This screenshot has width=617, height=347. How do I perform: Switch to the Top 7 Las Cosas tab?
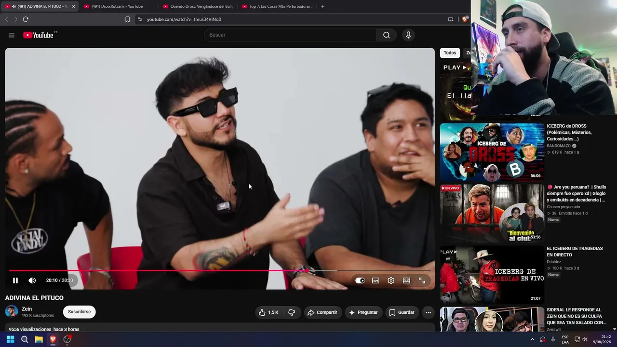[277, 6]
